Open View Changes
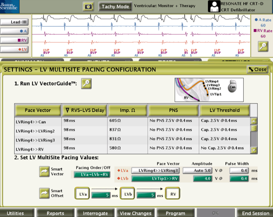This screenshot has width=273, height=217. [135, 213]
